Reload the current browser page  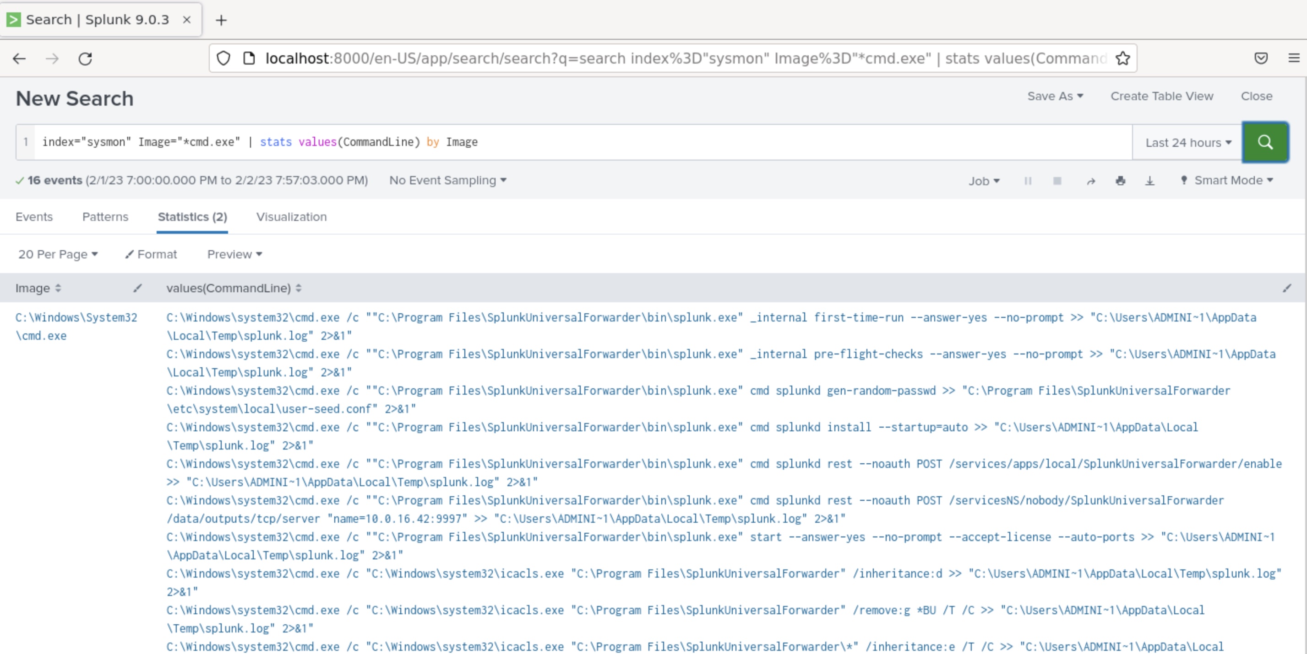click(x=85, y=59)
